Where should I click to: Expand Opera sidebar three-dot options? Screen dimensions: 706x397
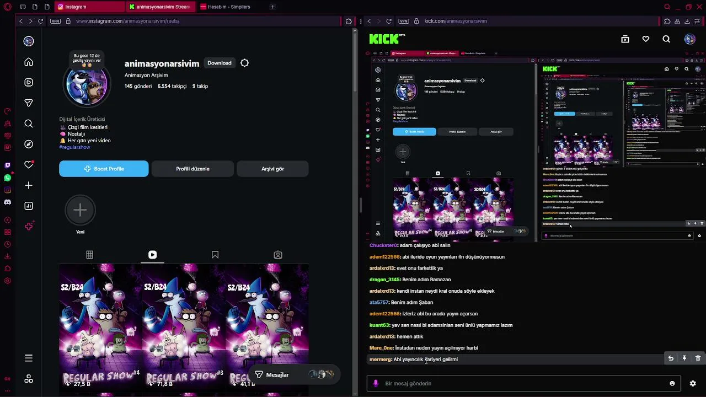tap(7, 390)
